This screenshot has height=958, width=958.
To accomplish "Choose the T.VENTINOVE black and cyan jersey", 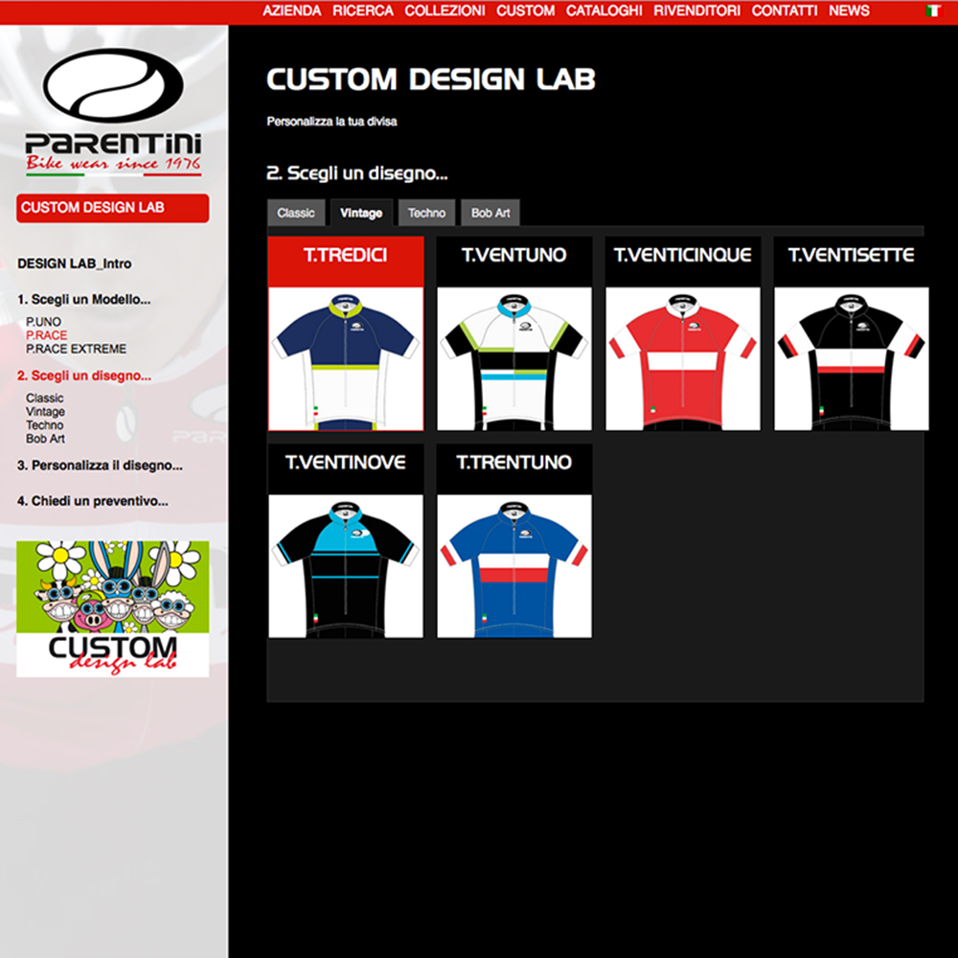I will (x=346, y=566).
